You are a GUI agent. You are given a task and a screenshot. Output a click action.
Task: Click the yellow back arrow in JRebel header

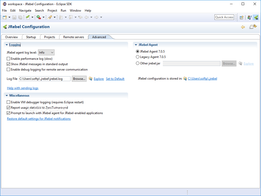pyautogui.click(x=243, y=27)
